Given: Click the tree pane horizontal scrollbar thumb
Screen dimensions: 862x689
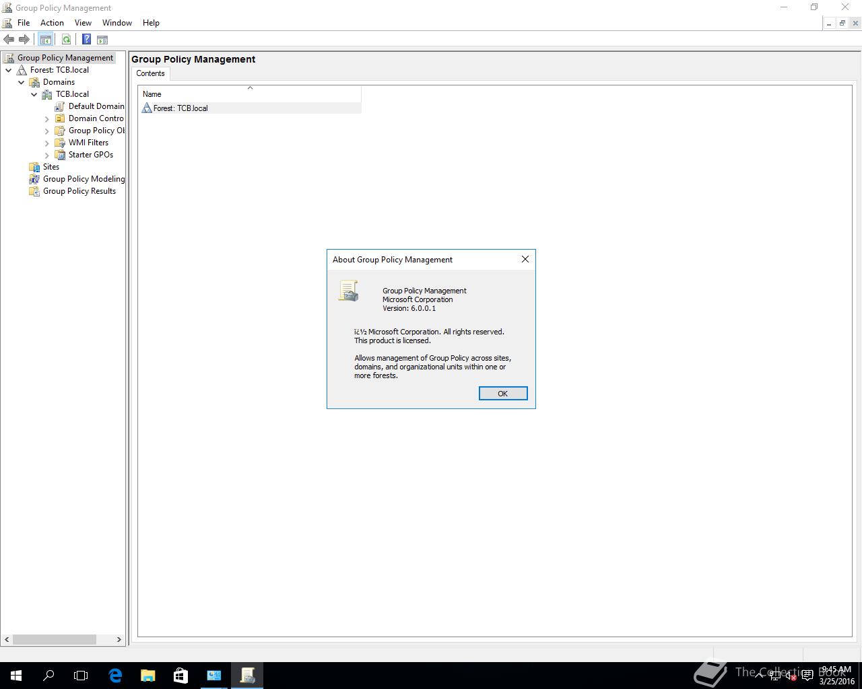Looking at the screenshot, I should (x=55, y=639).
